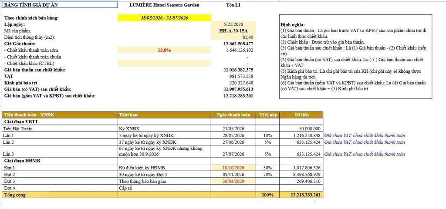Click the 'Tiền thanh toán - XNĐK' table header
Screen dimensions: 446x209
59,115
